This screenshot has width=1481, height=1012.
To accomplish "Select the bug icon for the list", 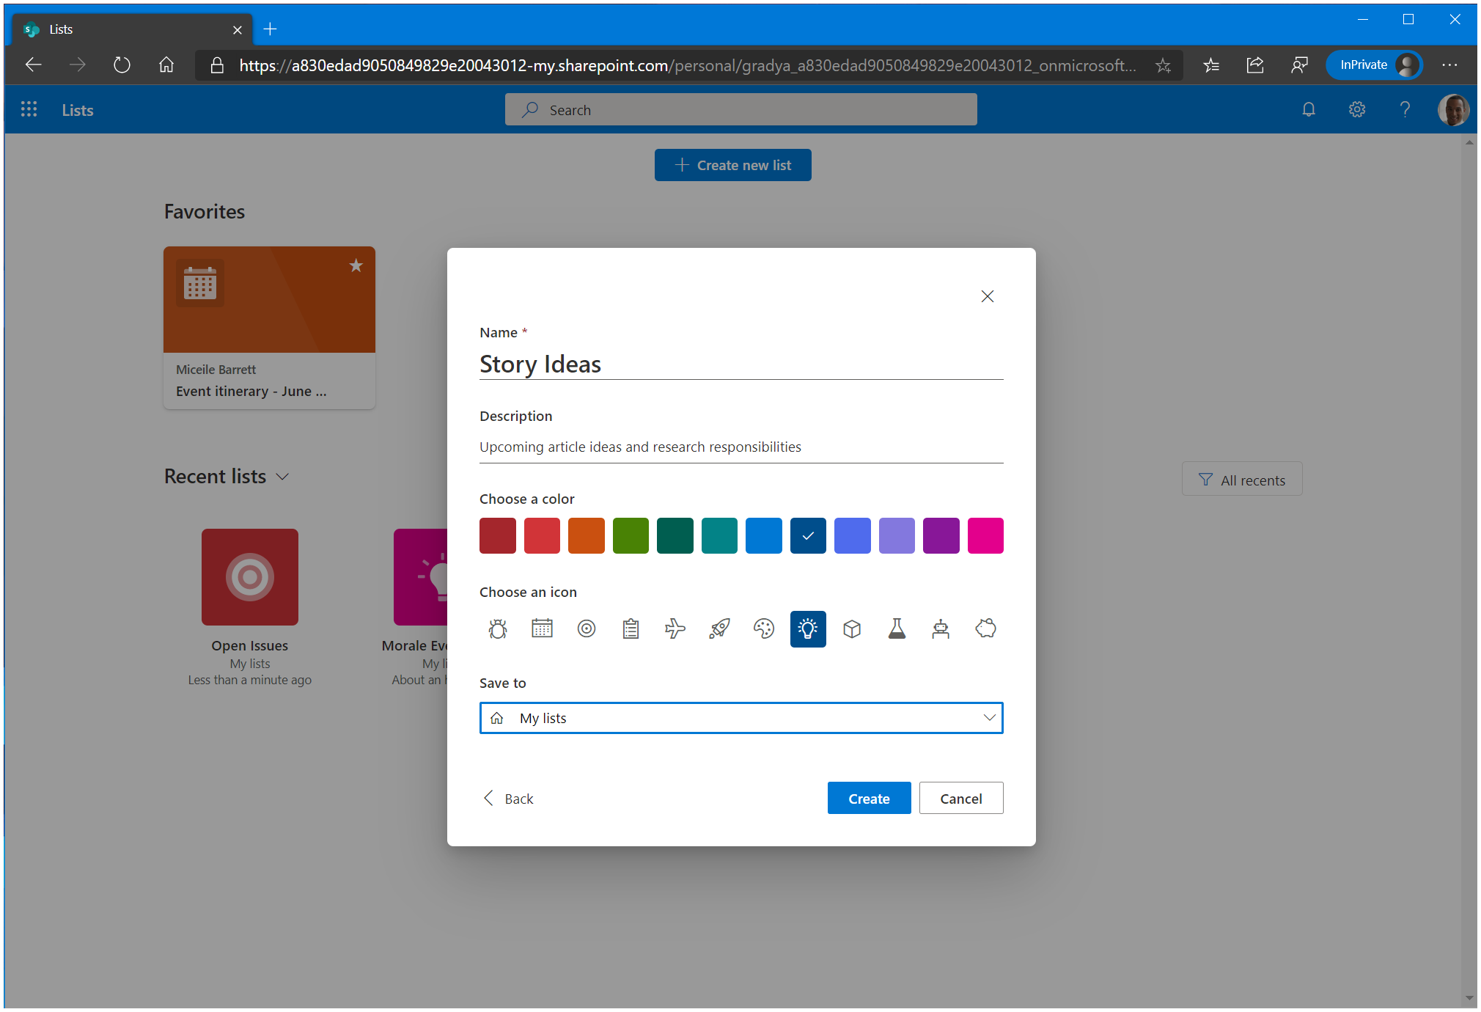I will 498,628.
